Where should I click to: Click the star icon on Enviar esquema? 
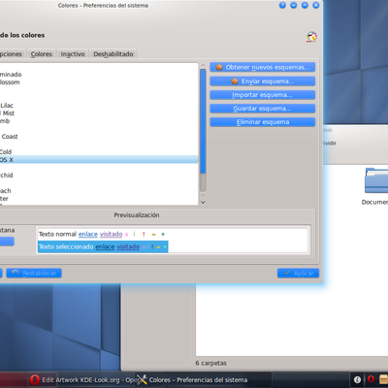(x=235, y=81)
